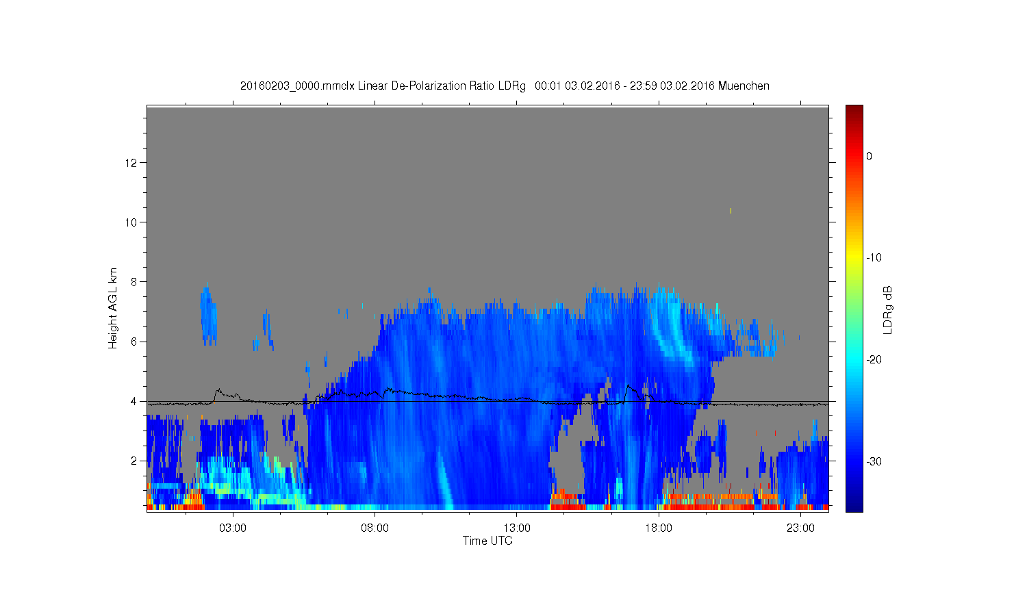Click the height tick label 12

132,163
